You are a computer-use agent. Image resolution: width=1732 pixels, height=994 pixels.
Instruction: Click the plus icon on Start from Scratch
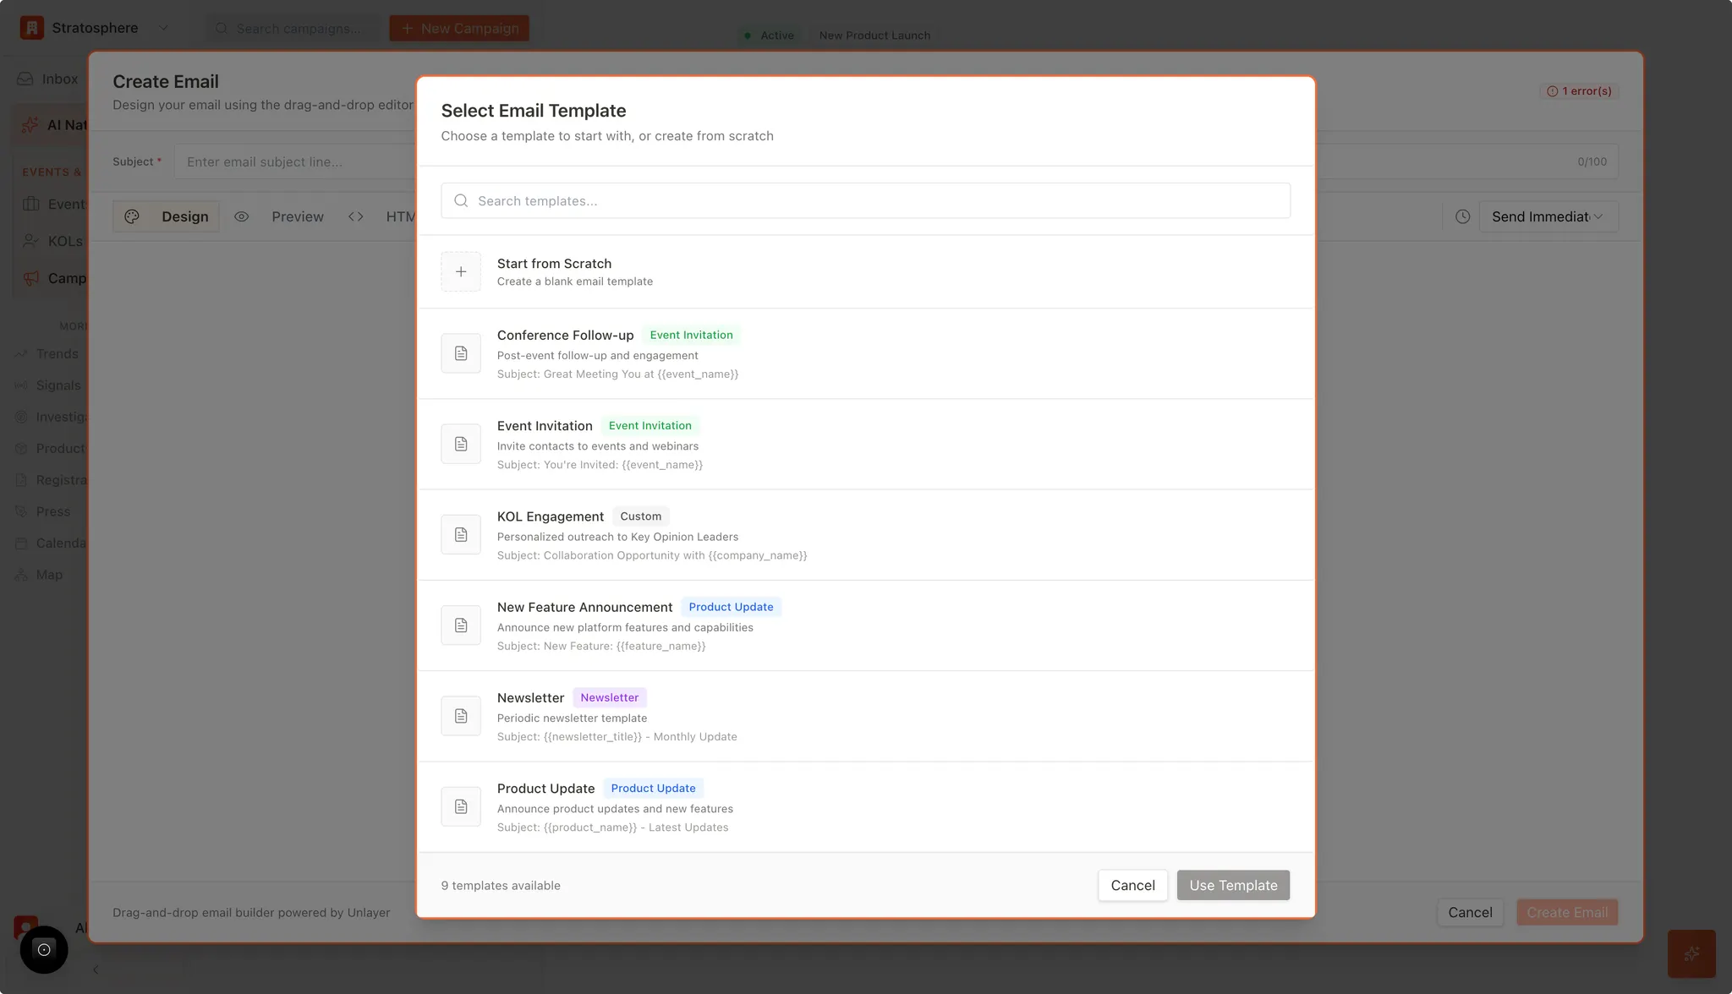[x=461, y=271]
